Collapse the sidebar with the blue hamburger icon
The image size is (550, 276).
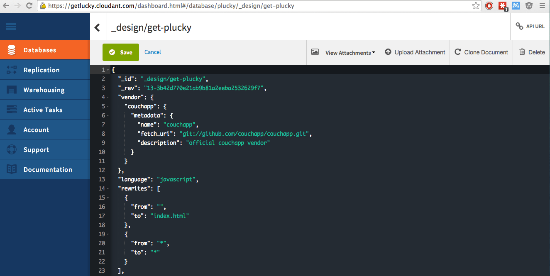click(11, 26)
